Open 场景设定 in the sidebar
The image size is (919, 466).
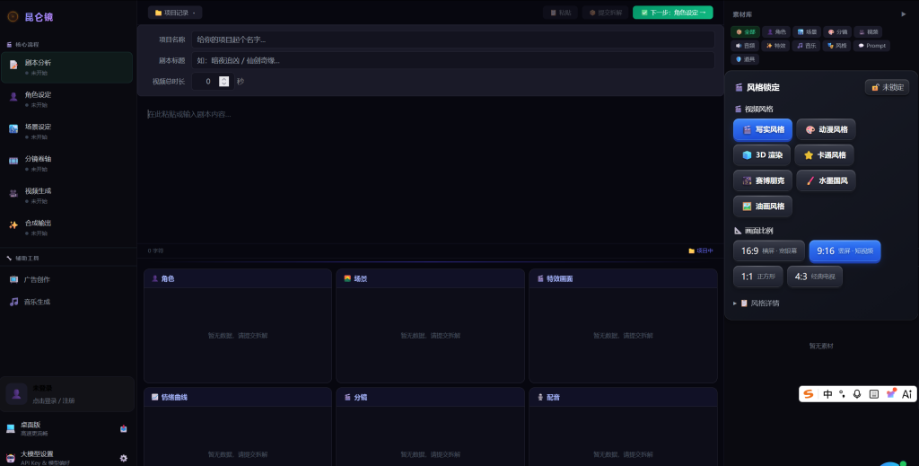[66, 131]
